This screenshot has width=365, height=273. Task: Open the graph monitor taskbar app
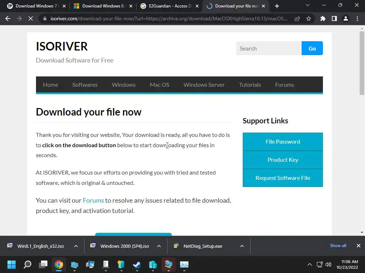point(184,264)
